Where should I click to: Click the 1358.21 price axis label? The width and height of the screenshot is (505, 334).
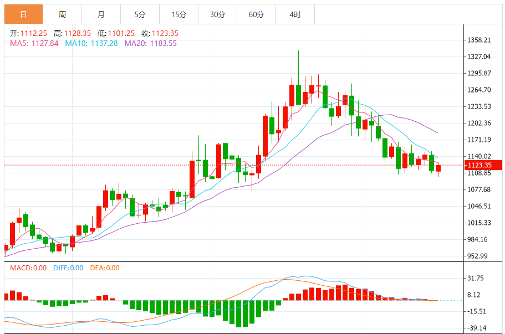[480, 40]
